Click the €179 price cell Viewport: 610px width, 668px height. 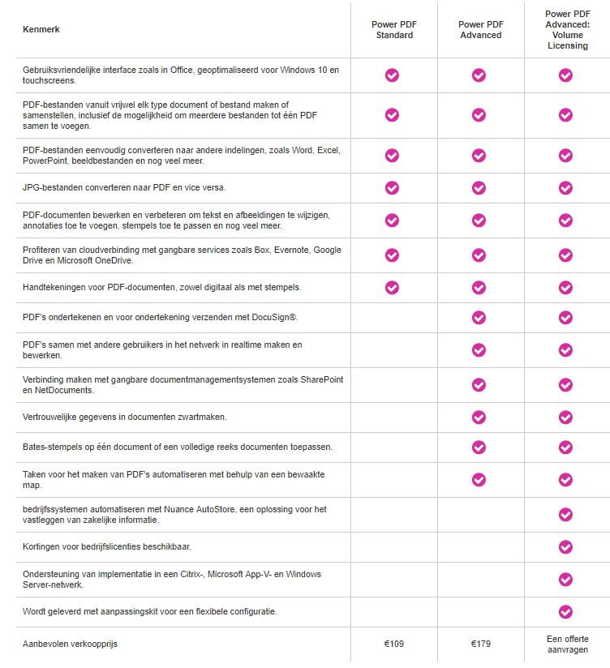[480, 644]
